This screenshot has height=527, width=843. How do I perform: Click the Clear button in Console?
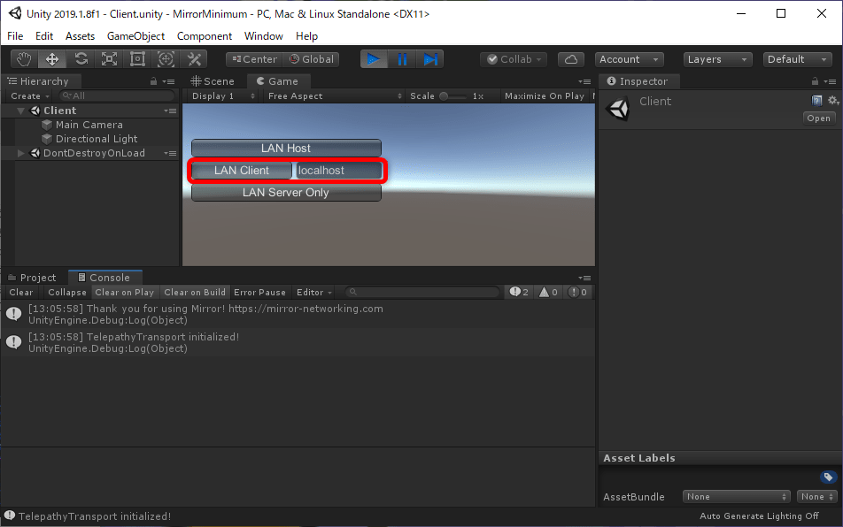(21, 292)
